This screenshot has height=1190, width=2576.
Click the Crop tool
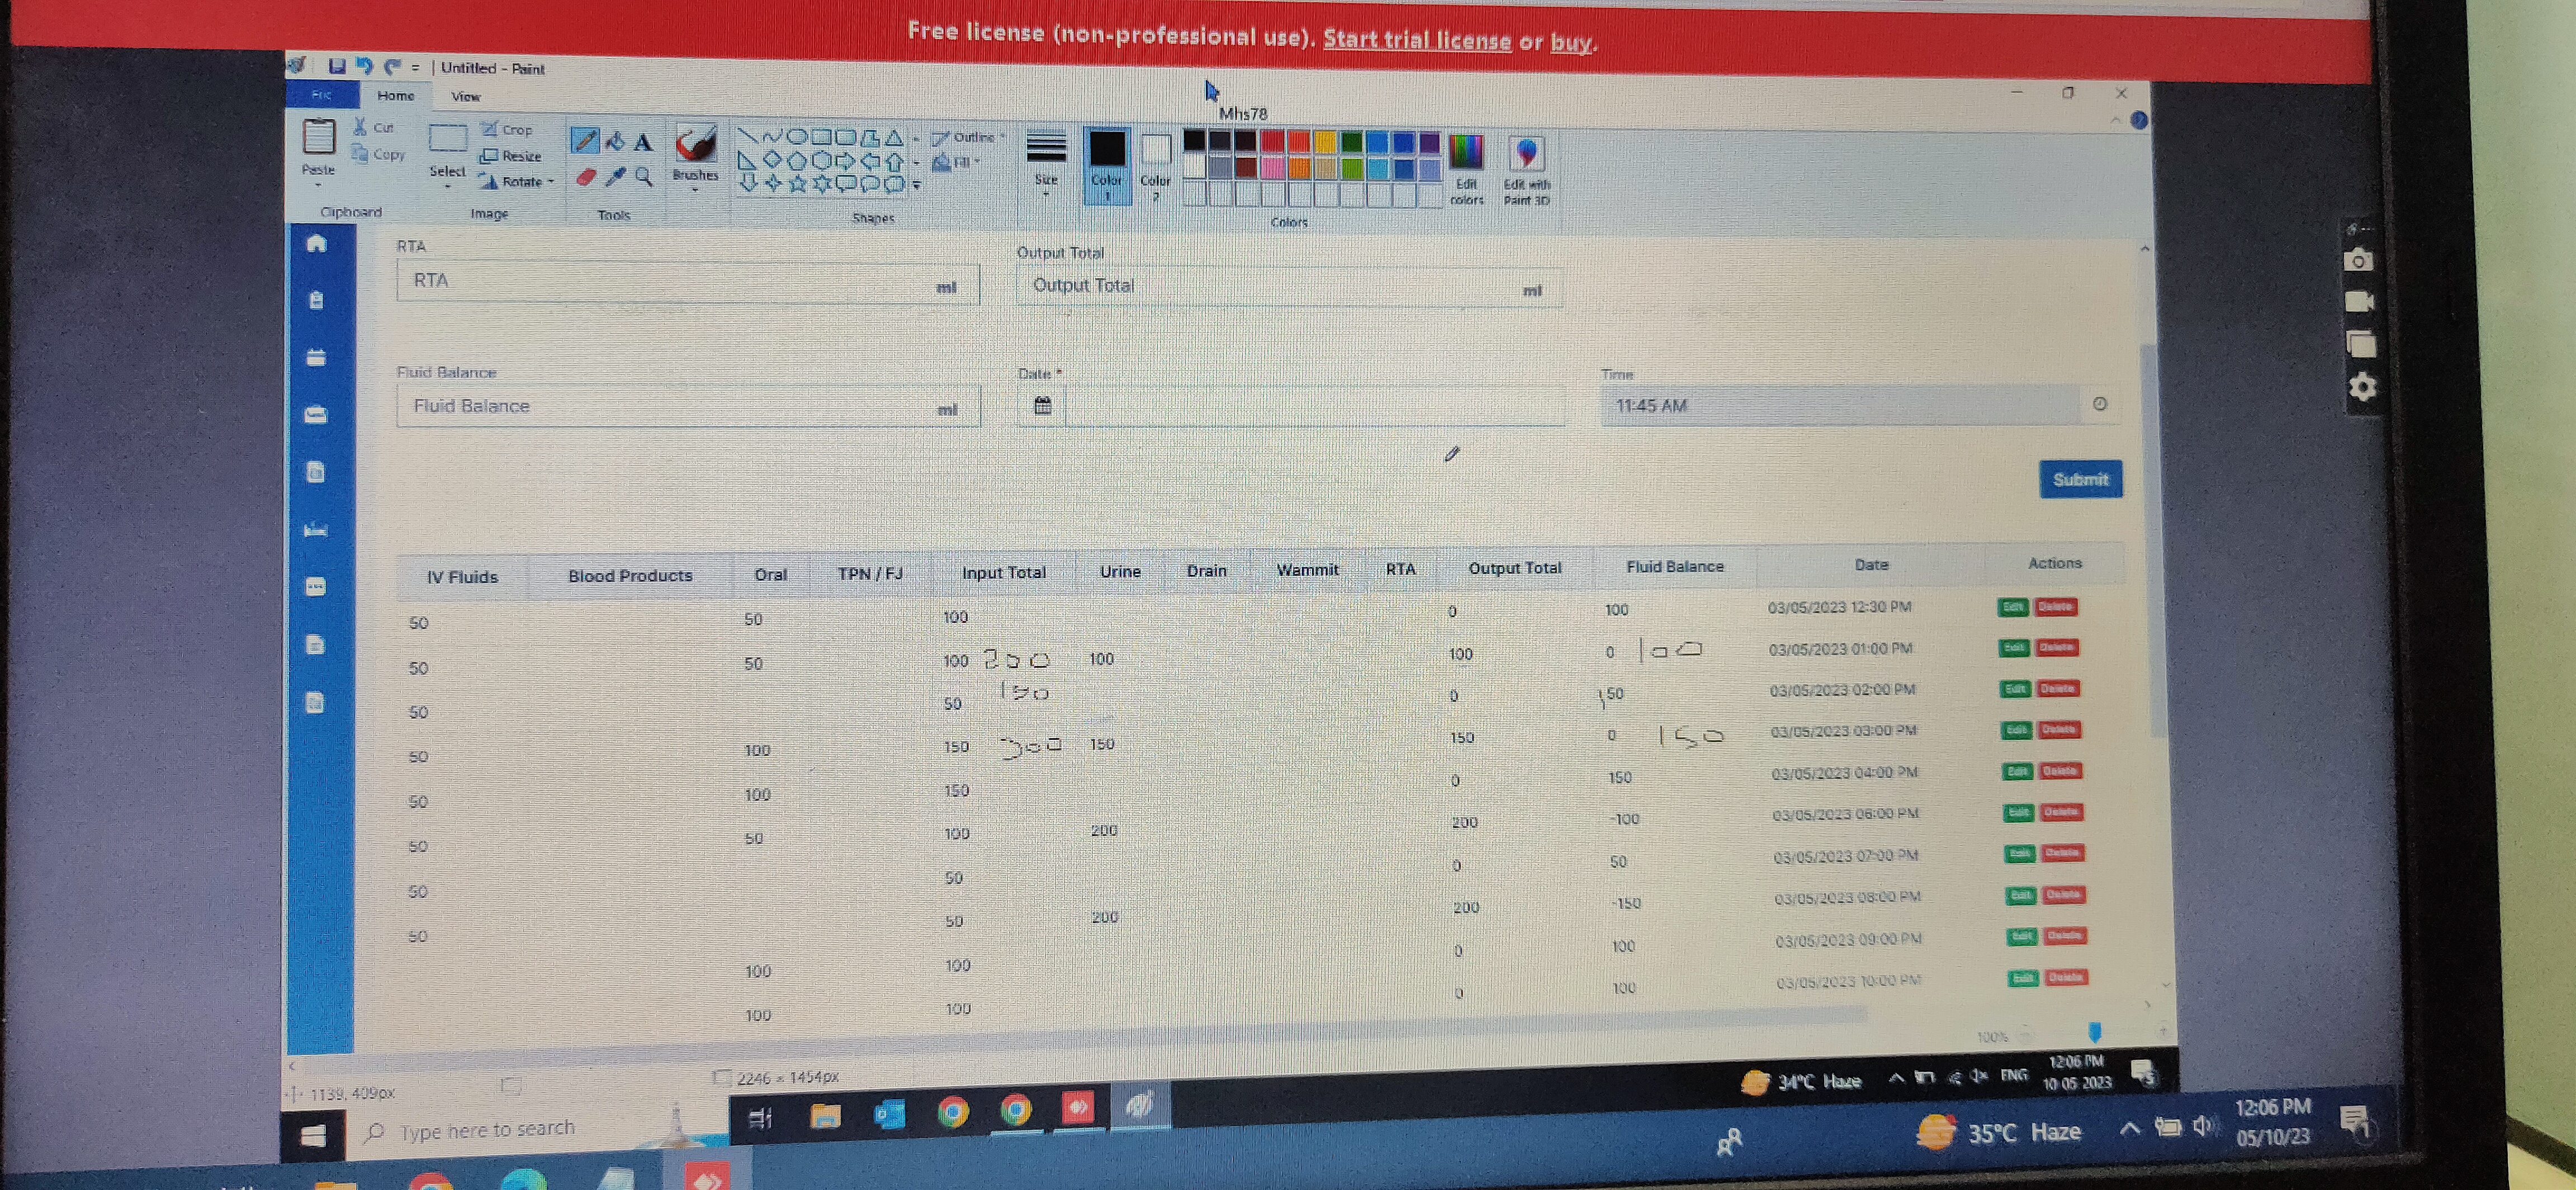(507, 130)
